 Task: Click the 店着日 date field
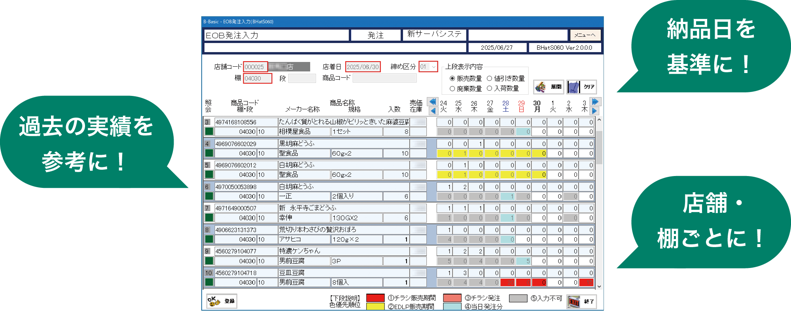(363, 67)
